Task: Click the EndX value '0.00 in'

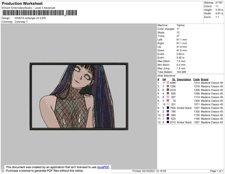Action: (x=180, y=54)
